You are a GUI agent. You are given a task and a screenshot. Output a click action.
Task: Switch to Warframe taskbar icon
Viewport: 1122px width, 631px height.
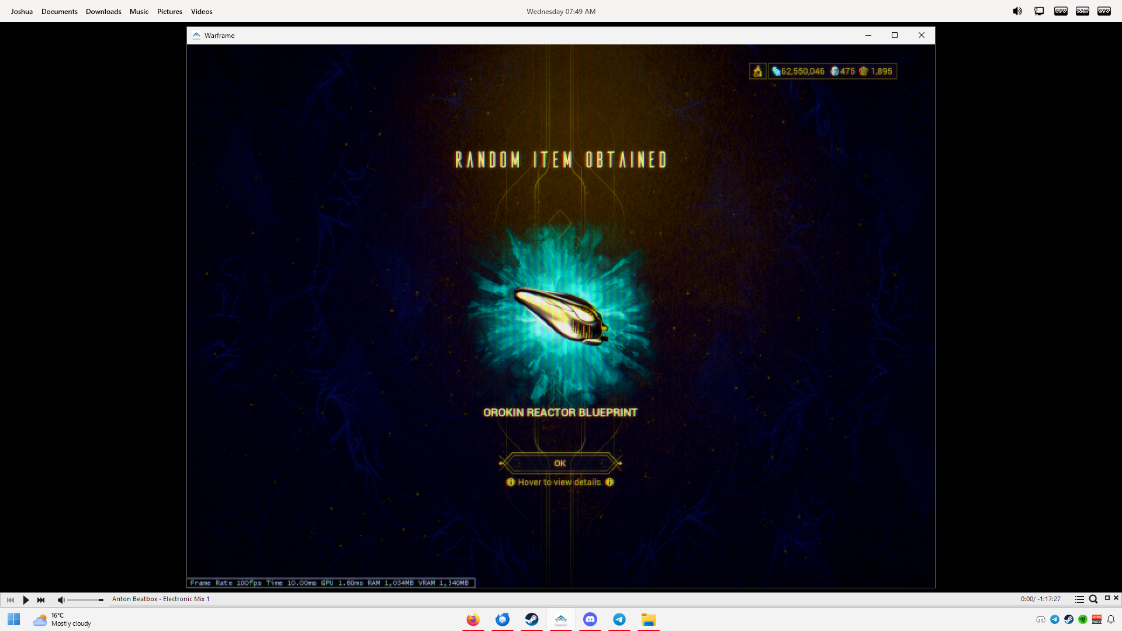click(561, 619)
